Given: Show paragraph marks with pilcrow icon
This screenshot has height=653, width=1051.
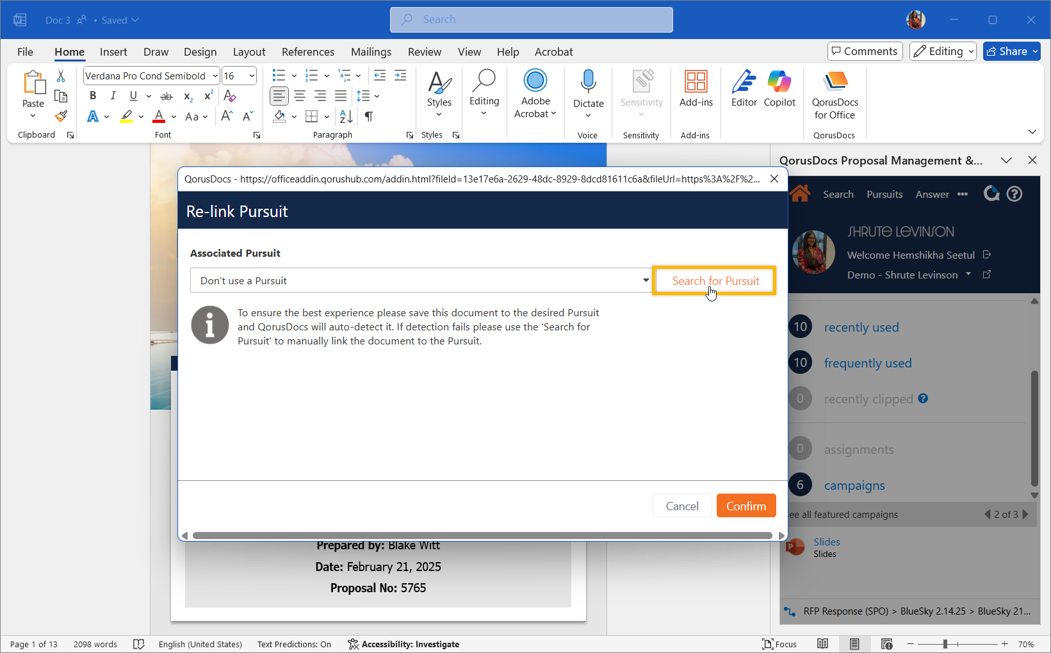Looking at the screenshot, I should (x=369, y=117).
